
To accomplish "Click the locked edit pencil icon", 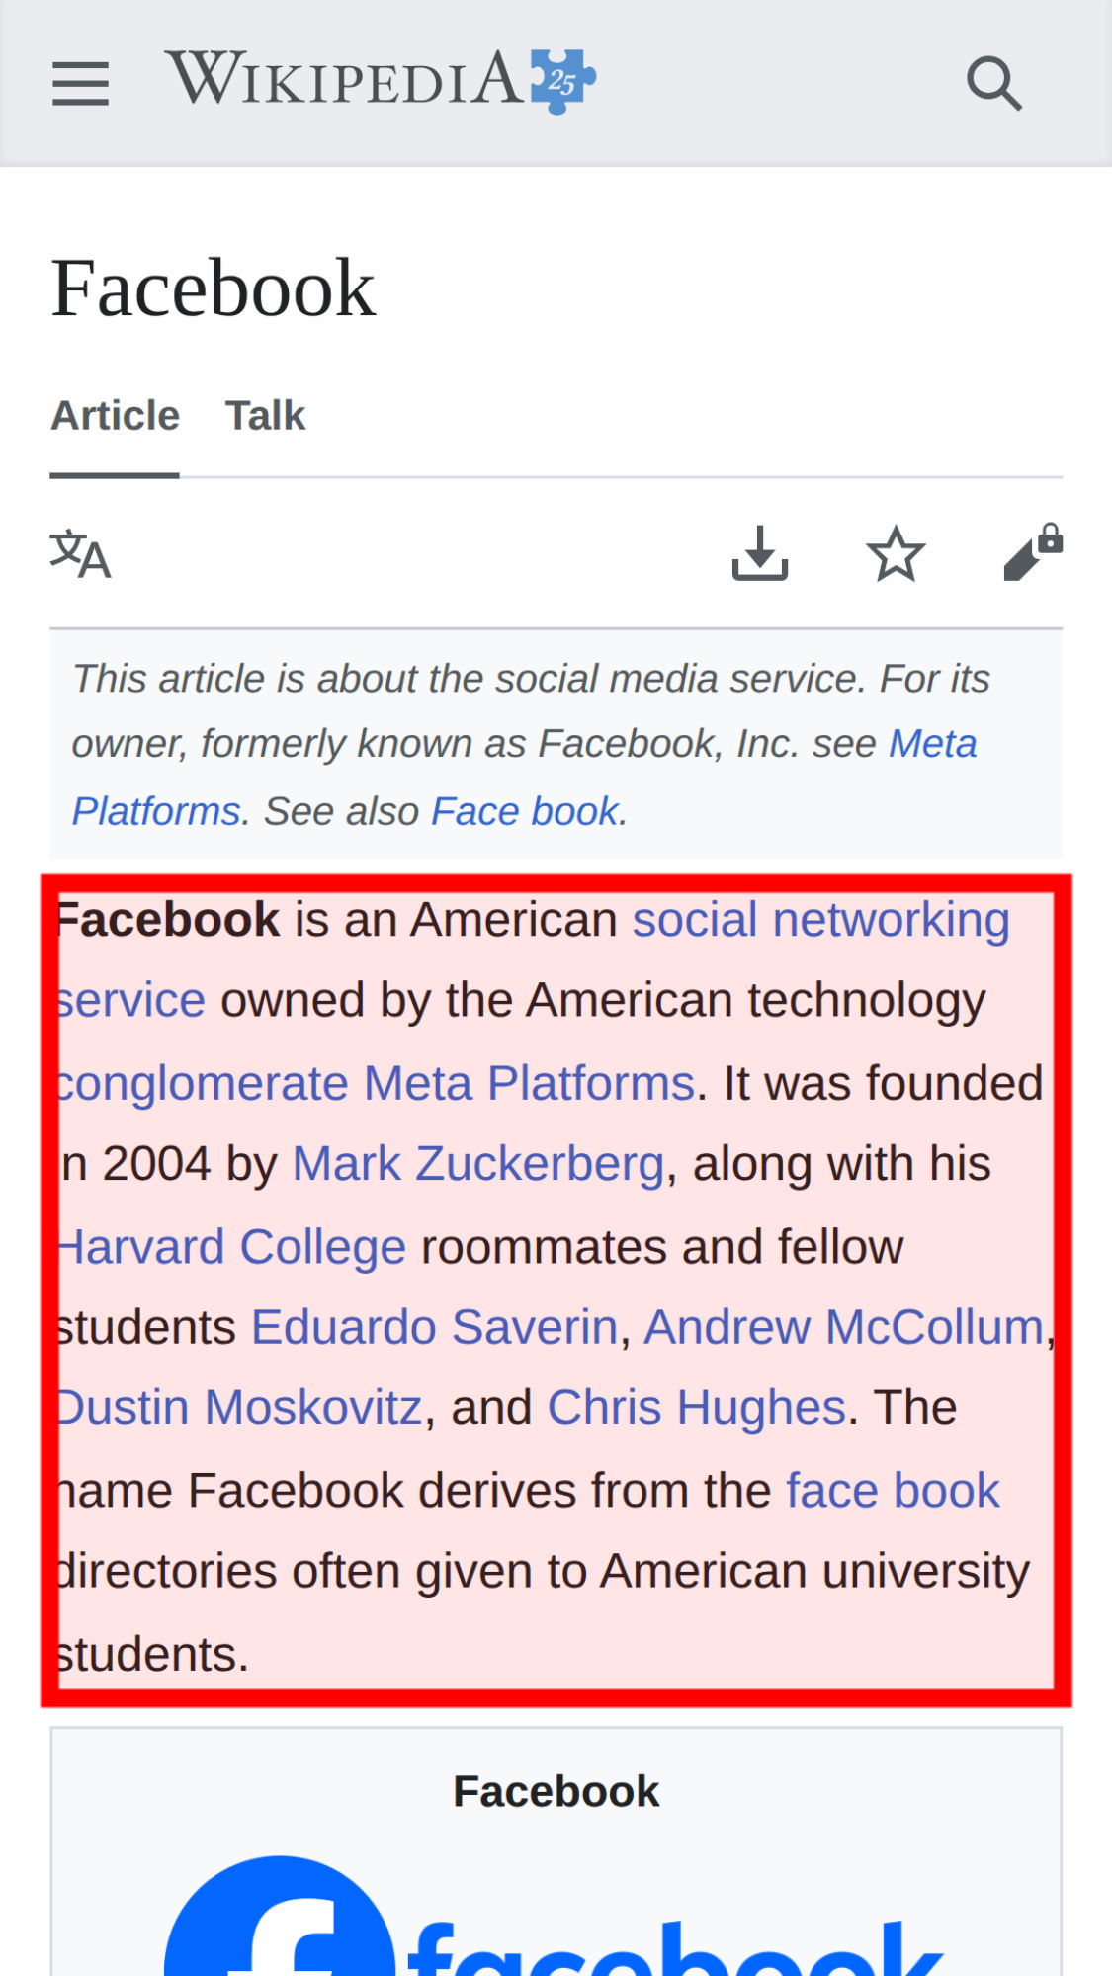I will pos(1032,553).
